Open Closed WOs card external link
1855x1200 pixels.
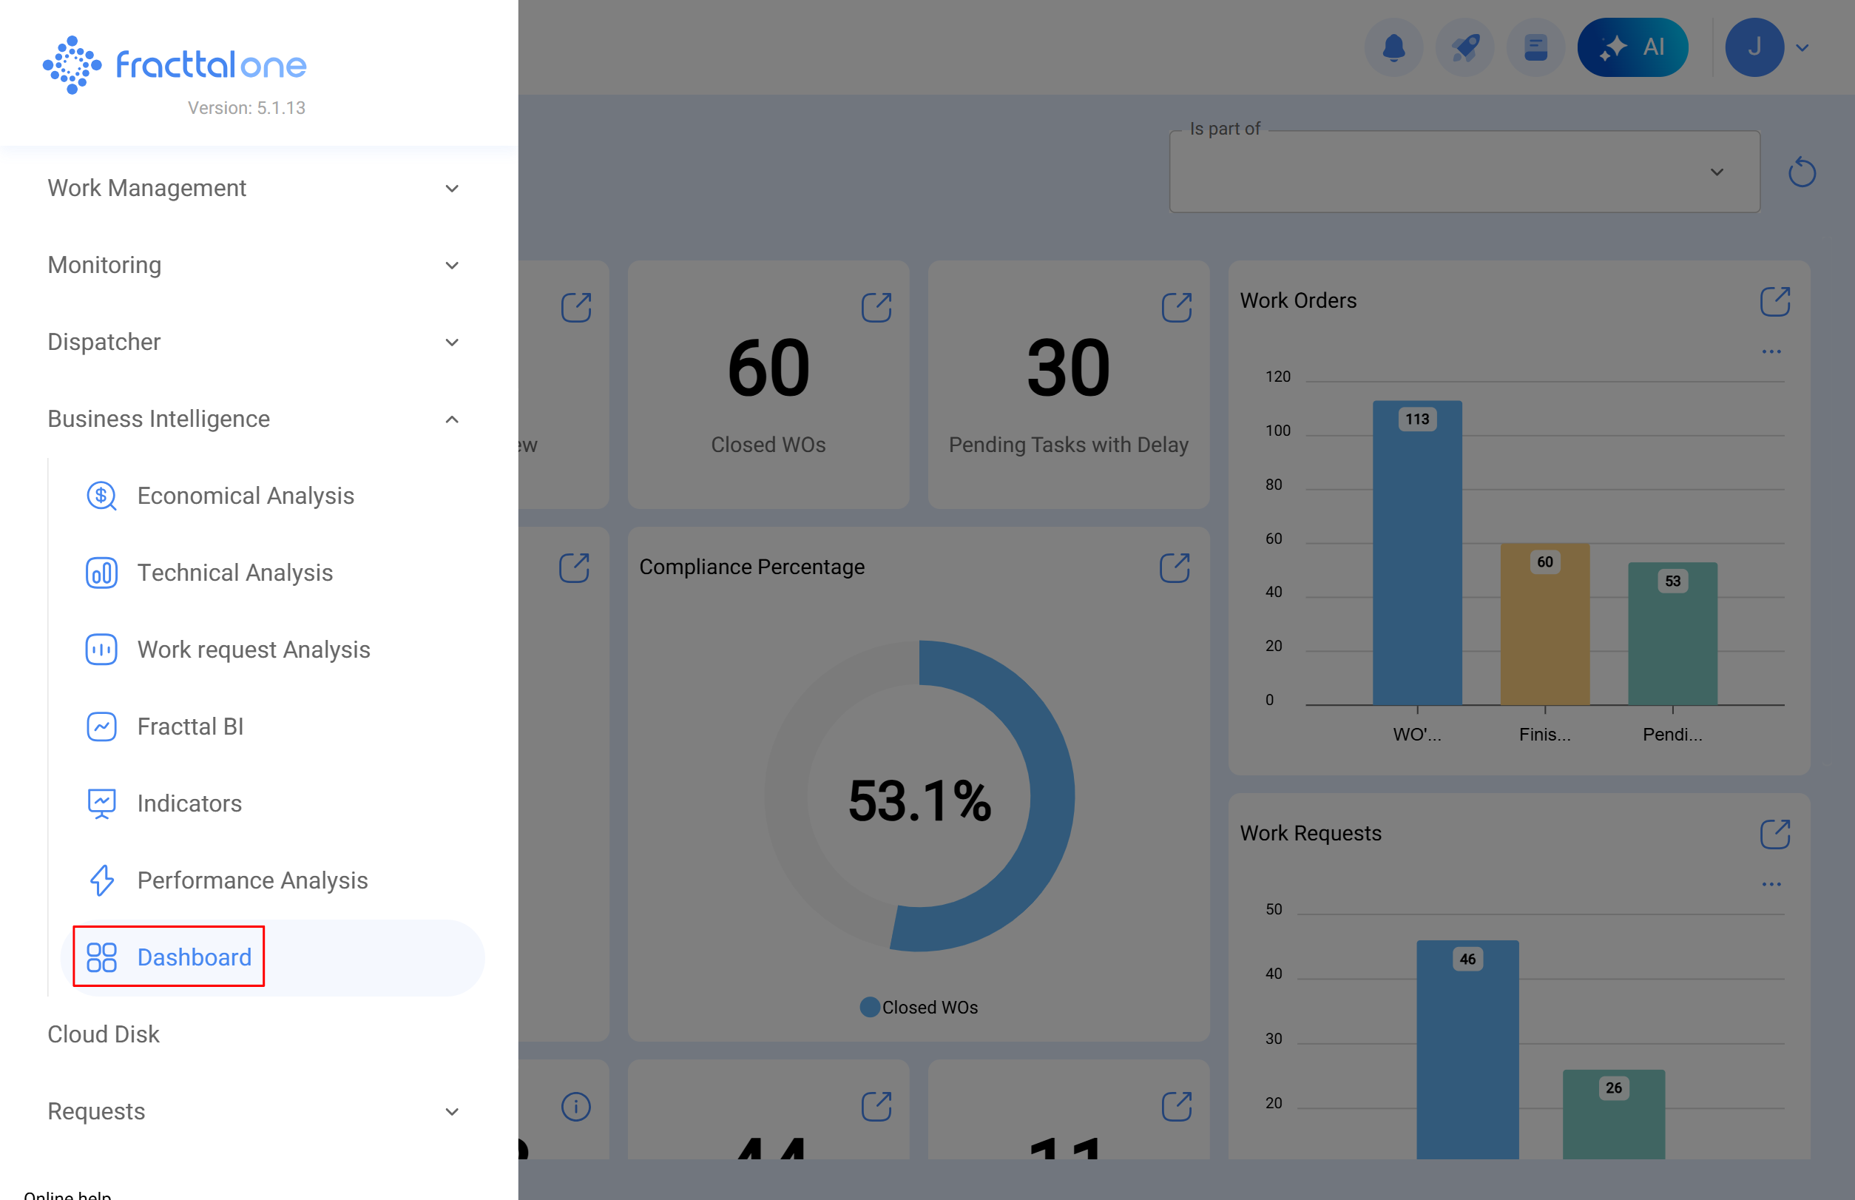876,308
